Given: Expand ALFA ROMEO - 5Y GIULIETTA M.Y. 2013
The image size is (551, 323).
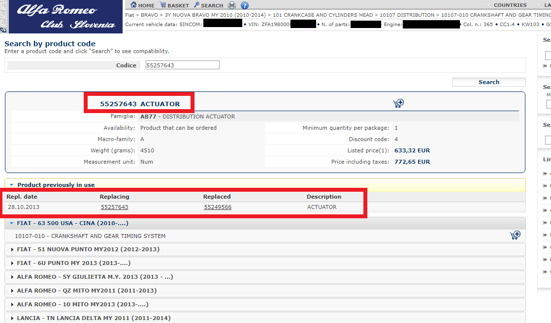Looking at the screenshot, I should (265, 277).
